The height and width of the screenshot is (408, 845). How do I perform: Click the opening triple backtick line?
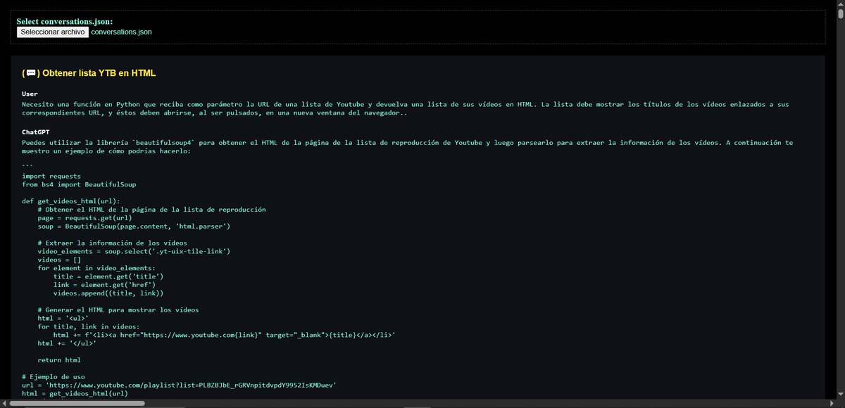(27, 167)
